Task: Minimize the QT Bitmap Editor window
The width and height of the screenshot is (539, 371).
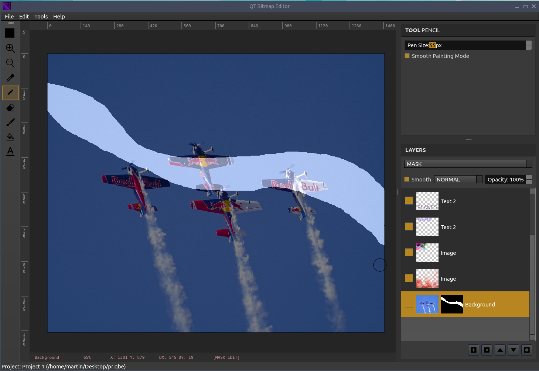Action: pos(517,7)
